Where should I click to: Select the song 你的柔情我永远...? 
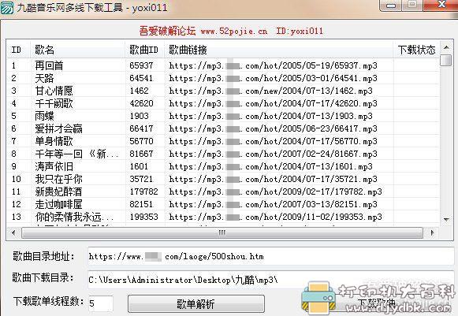click(x=74, y=217)
